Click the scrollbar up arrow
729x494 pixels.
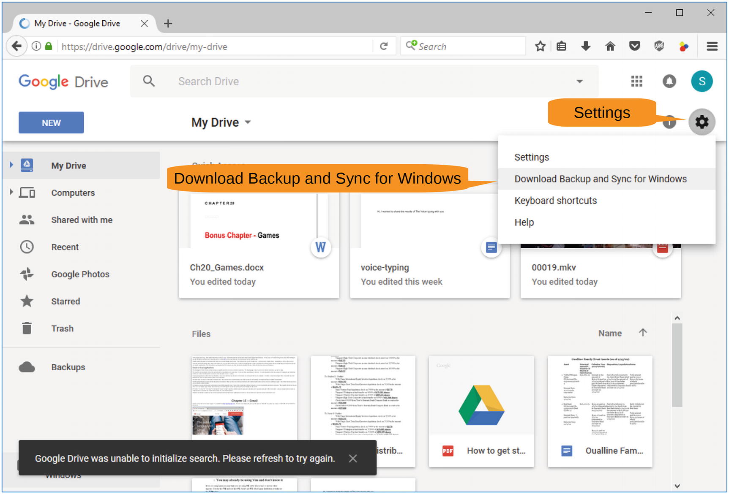pos(677,318)
